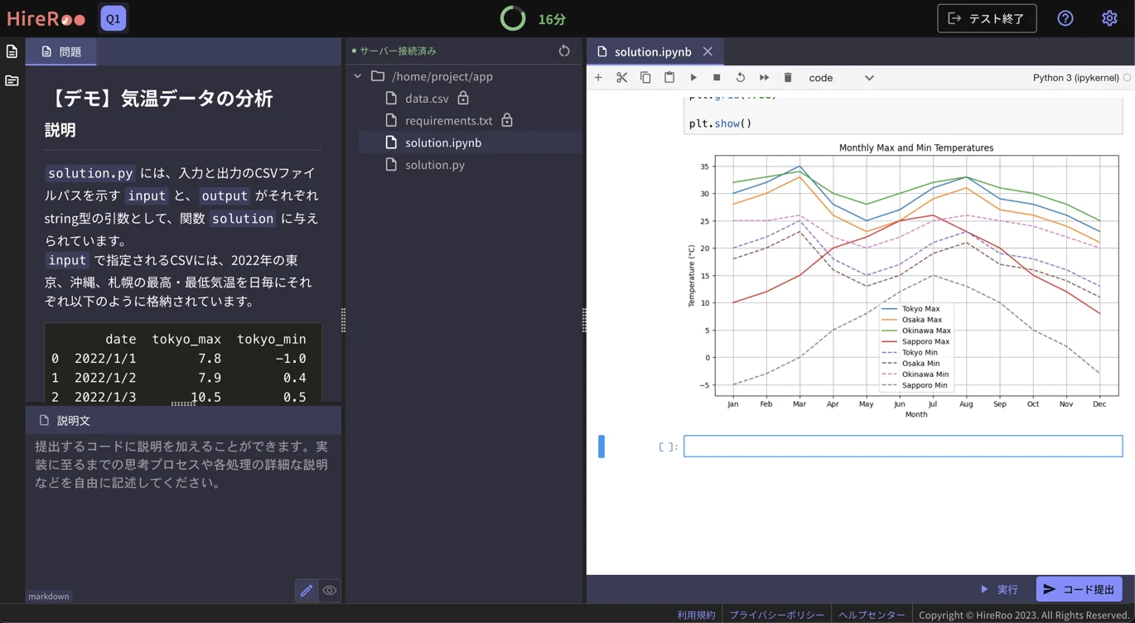Run the selected notebook cell
The width and height of the screenshot is (1135, 623).
coord(693,78)
